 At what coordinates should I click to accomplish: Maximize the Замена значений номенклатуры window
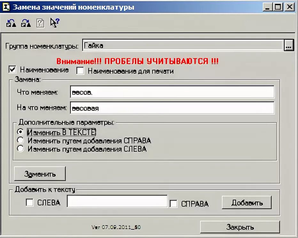click(x=278, y=7)
